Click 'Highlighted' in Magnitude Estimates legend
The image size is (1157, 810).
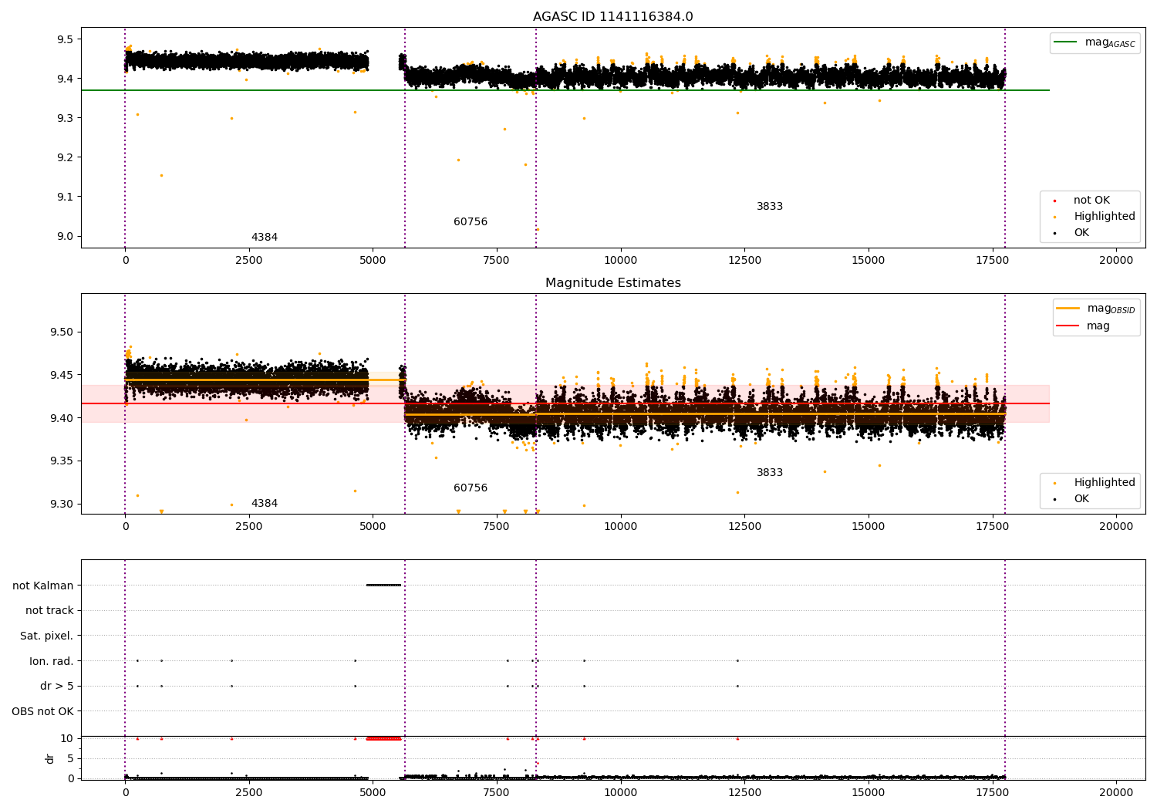tap(1105, 483)
